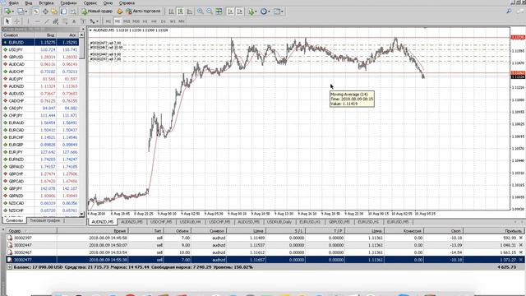Switch chart to line chart type

pyautogui.click(x=190, y=12)
